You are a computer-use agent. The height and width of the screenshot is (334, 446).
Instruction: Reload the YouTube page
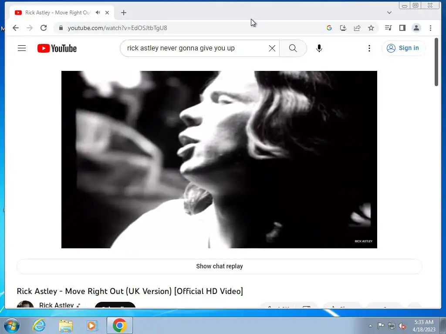coord(44,28)
